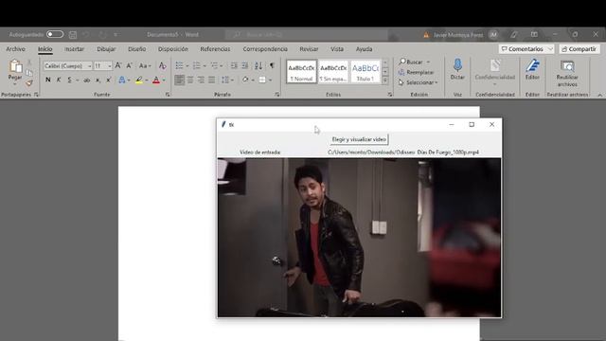The image size is (606, 341).
Task: Click the numbered list icon
Action: pos(197,65)
